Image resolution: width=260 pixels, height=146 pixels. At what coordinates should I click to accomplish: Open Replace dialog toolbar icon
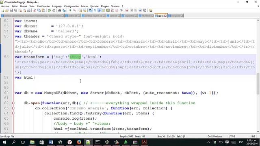pos(64,11)
